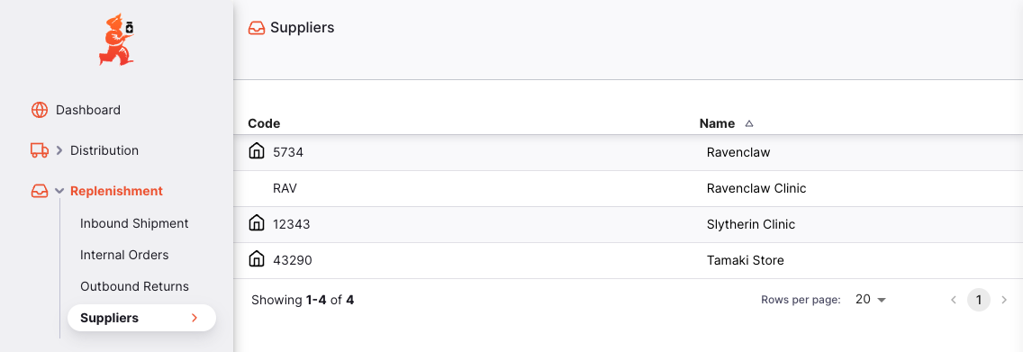
Task: Open the rows per page dropdown
Action: (x=871, y=300)
